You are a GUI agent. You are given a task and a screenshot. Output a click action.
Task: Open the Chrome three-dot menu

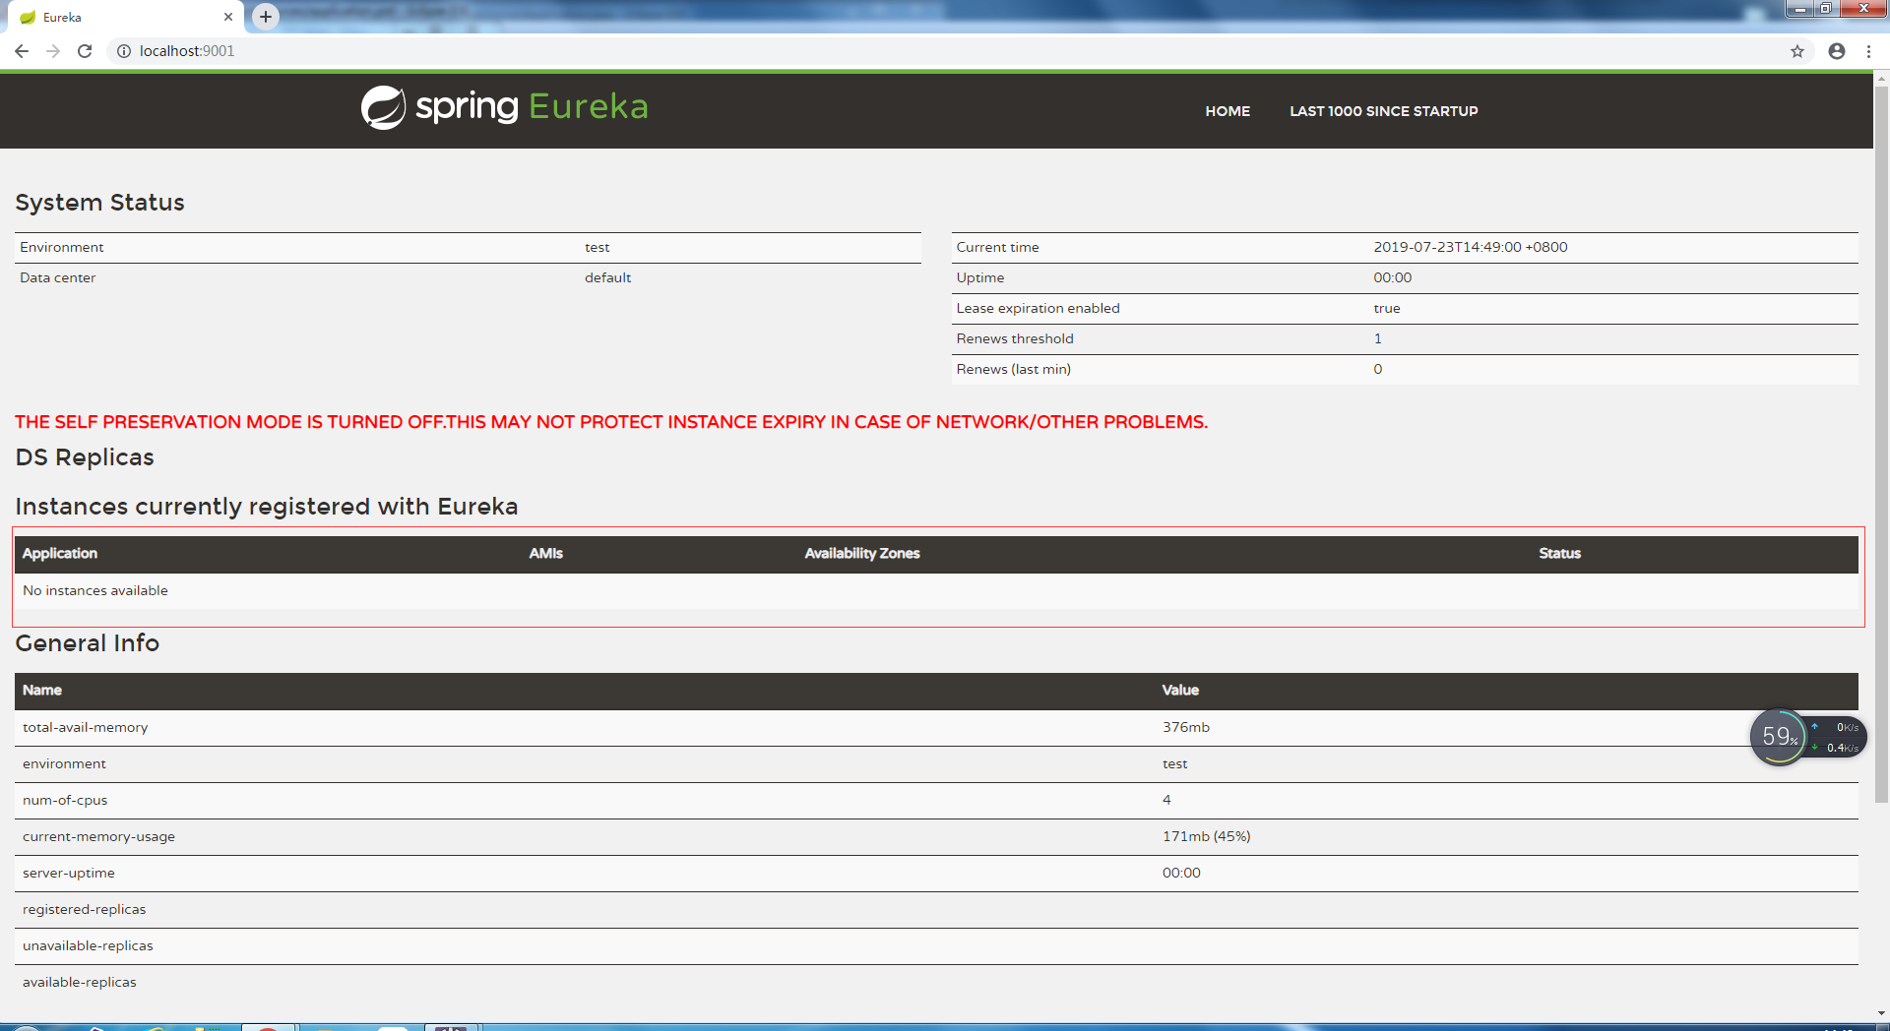[x=1868, y=51]
